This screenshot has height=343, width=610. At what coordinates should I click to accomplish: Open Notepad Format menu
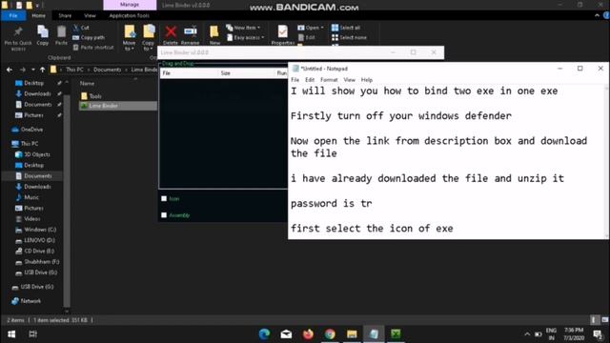pos(329,80)
